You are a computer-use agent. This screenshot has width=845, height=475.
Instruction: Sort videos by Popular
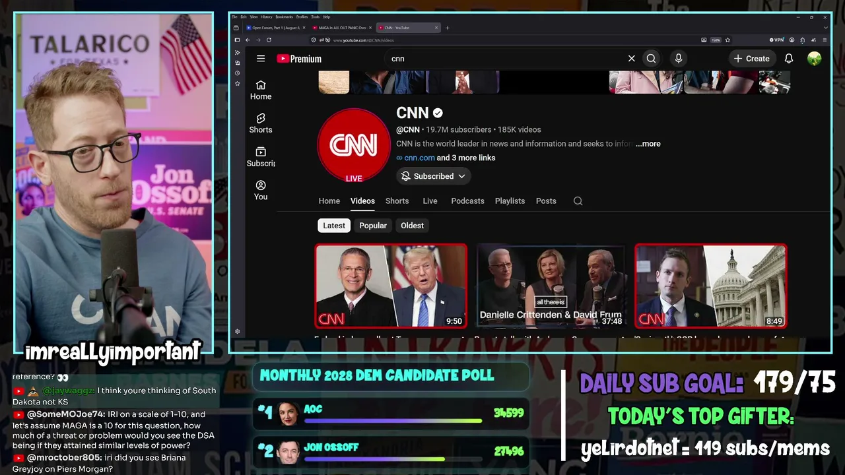click(373, 226)
